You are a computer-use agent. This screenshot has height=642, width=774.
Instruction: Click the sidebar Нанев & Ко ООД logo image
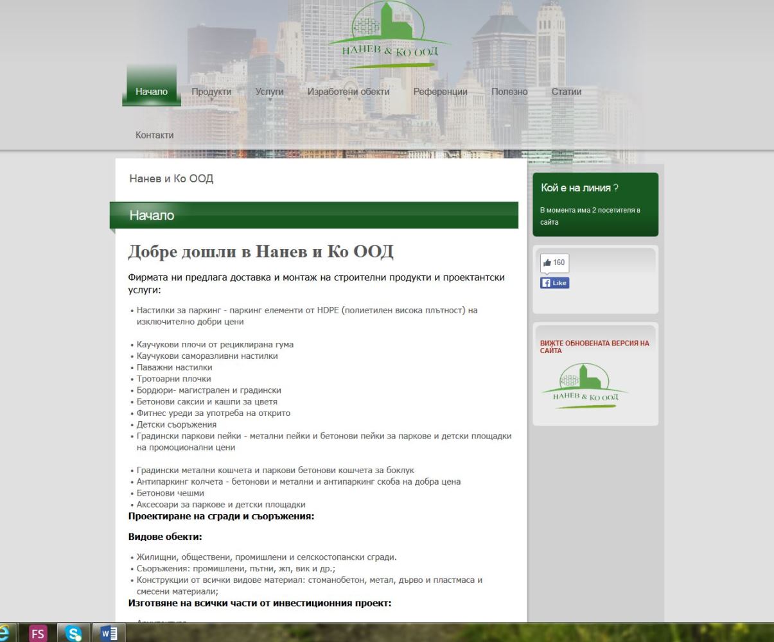click(585, 386)
